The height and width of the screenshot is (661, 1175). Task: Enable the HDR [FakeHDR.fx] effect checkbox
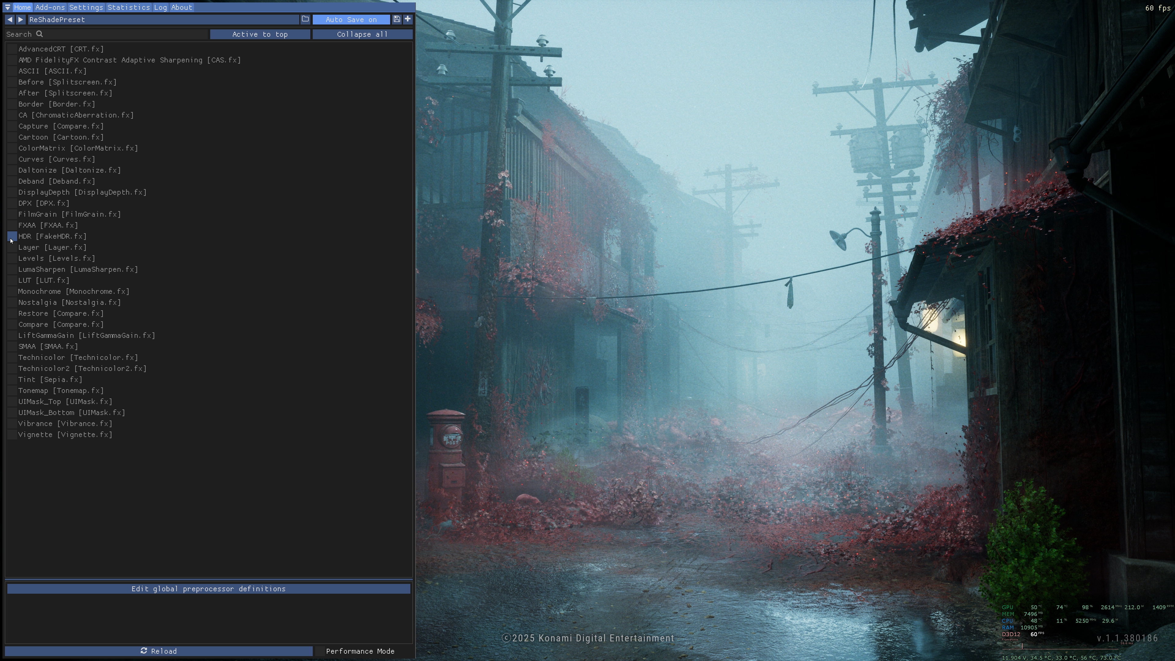12,236
